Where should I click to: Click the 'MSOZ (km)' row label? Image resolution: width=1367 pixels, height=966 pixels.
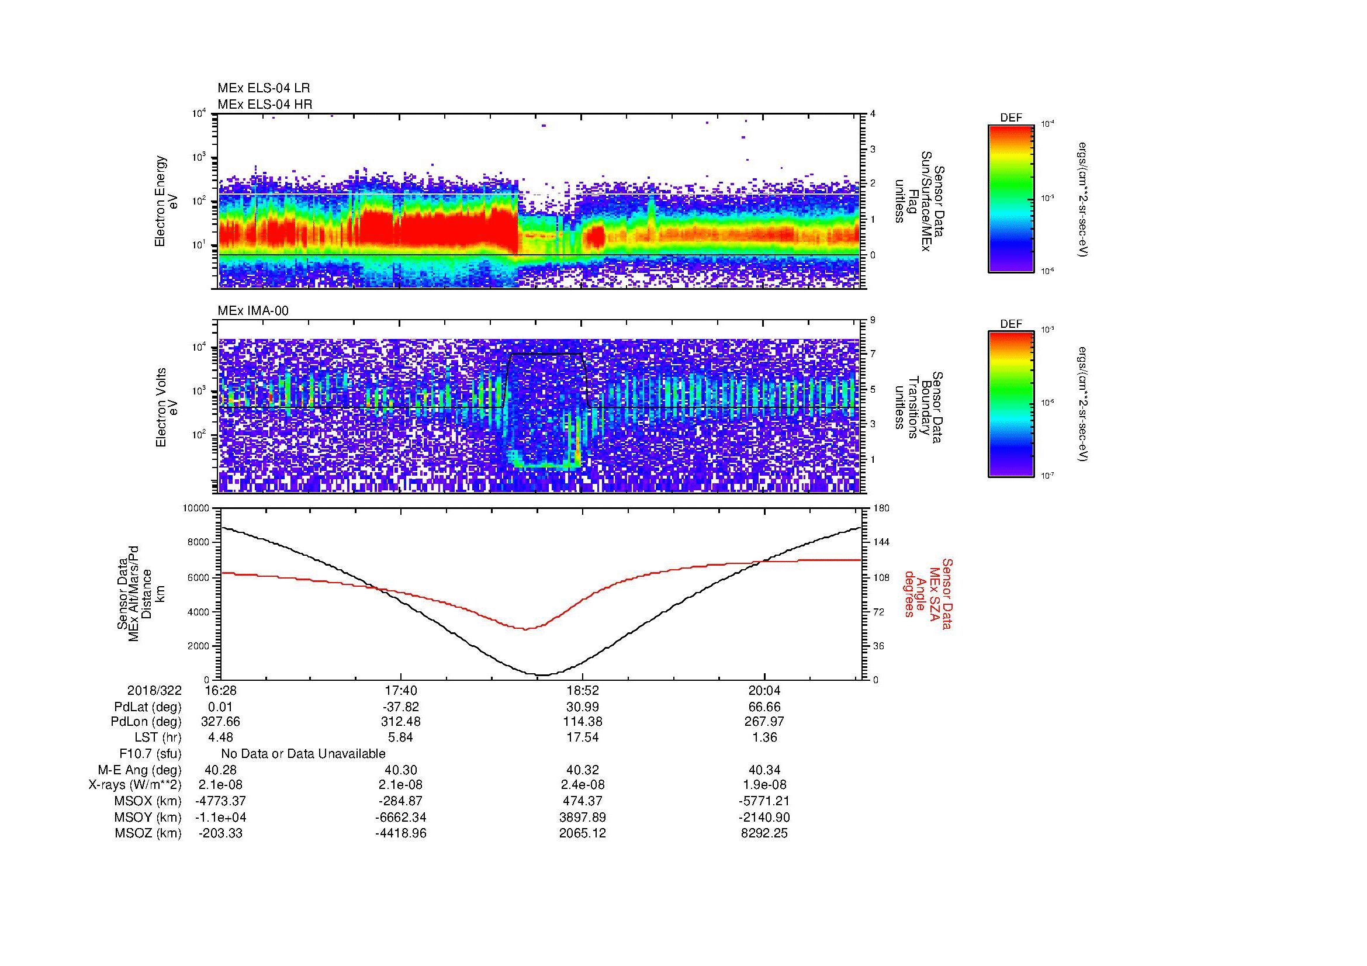[148, 833]
